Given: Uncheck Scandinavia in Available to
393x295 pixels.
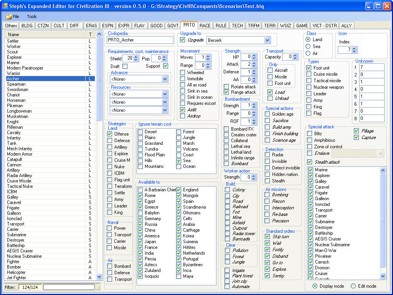Looking at the screenshot, I should [179, 207].
